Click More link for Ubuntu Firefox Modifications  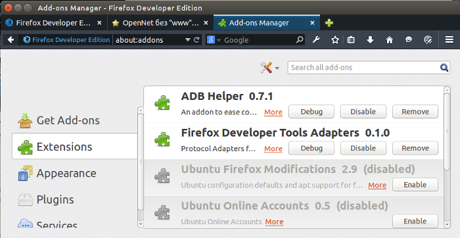tap(377, 185)
